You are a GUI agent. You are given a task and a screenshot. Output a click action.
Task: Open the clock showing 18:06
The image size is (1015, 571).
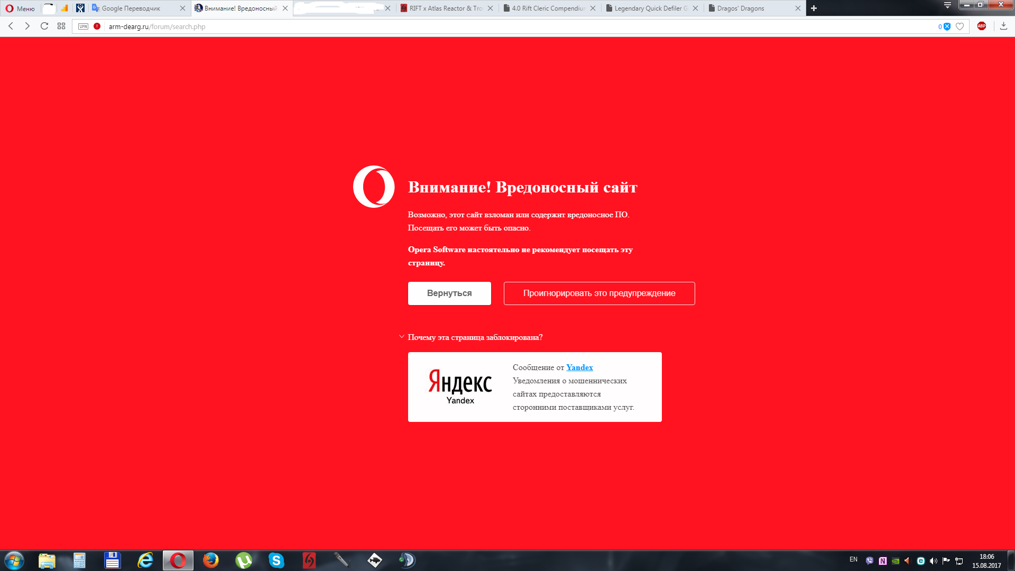coord(986,561)
